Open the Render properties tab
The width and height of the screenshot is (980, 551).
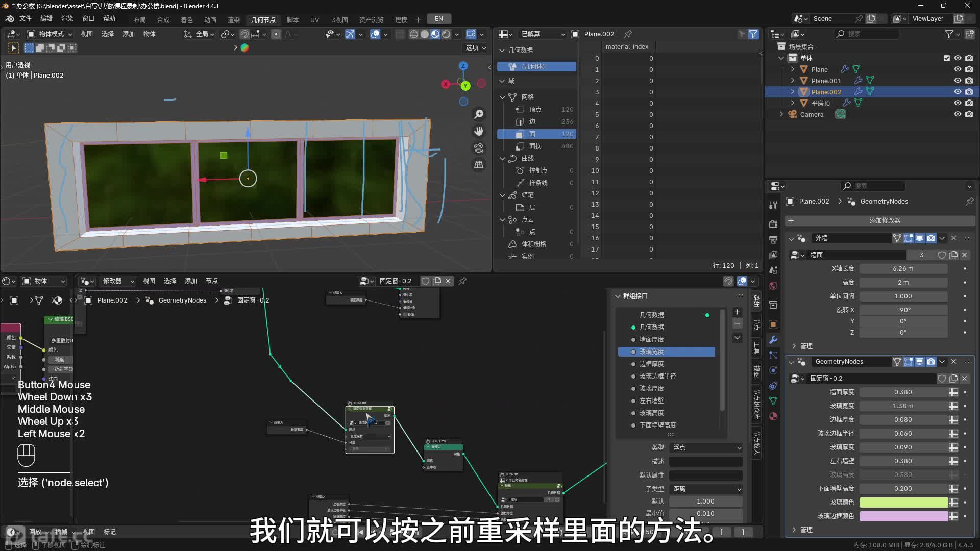[x=773, y=224]
